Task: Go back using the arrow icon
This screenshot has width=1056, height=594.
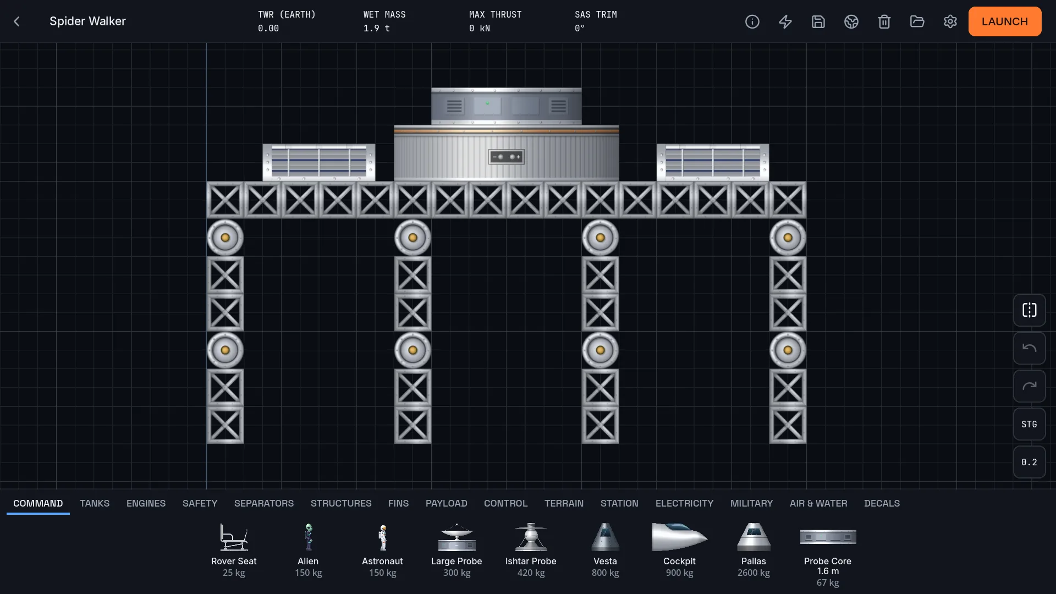Action: 16,21
